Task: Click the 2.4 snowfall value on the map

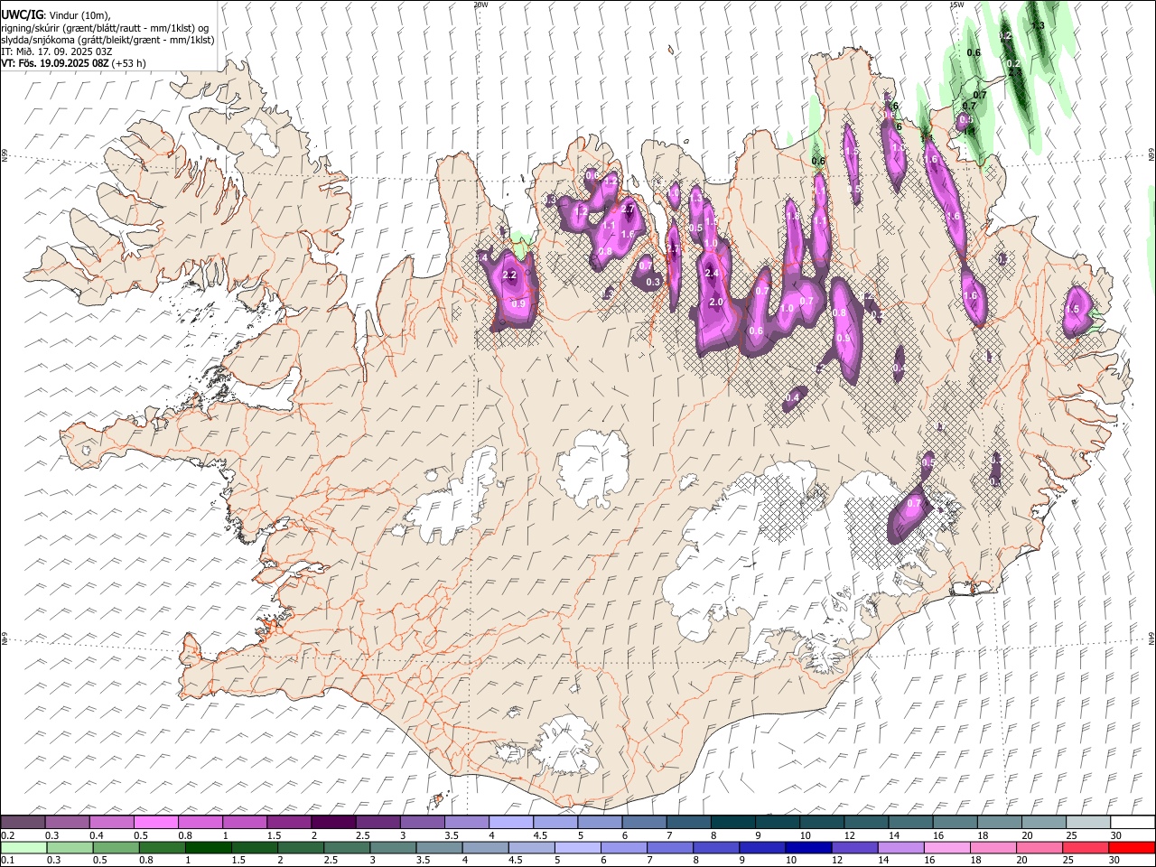Action: (712, 273)
